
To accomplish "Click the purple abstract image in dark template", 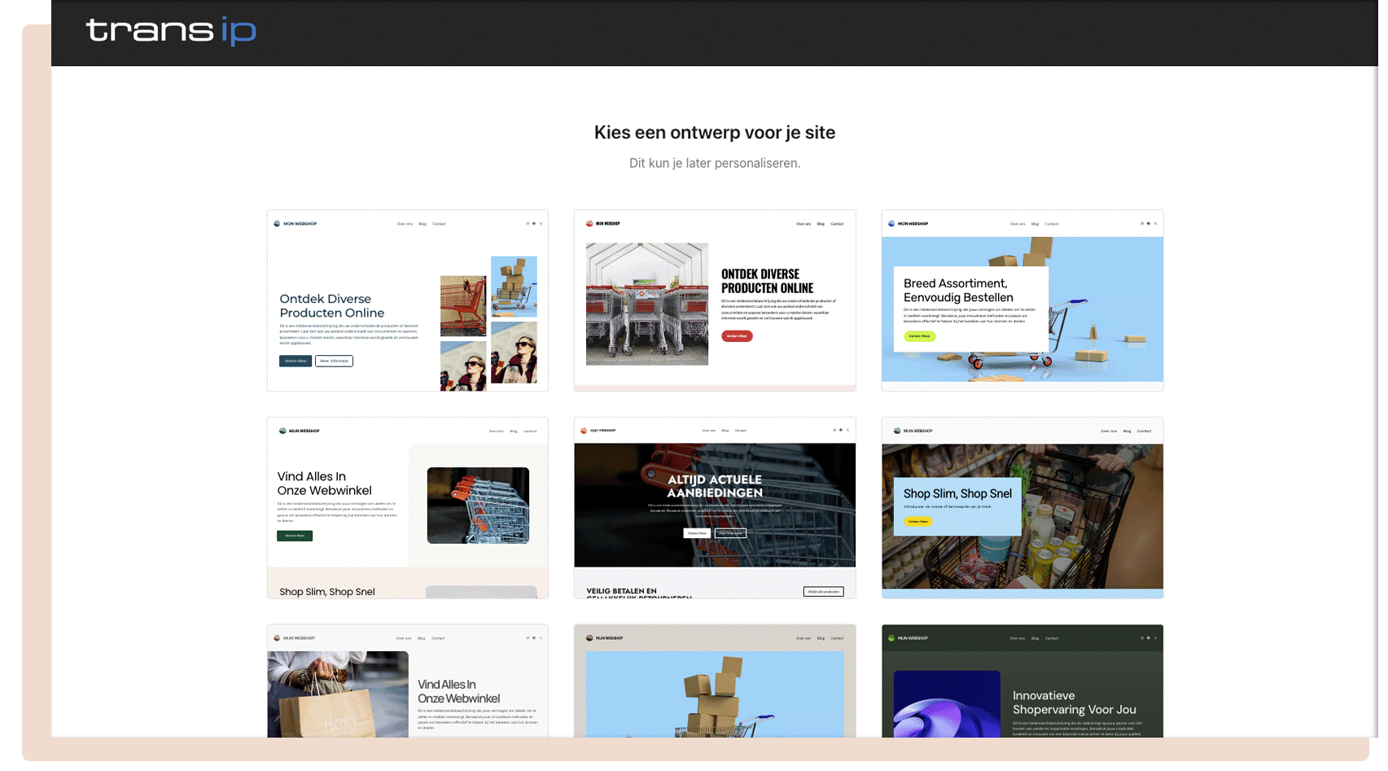I will coord(947,703).
